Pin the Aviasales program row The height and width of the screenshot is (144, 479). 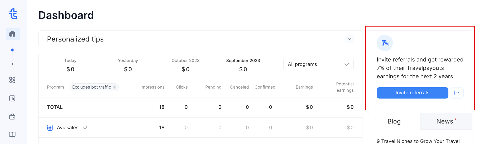85,128
